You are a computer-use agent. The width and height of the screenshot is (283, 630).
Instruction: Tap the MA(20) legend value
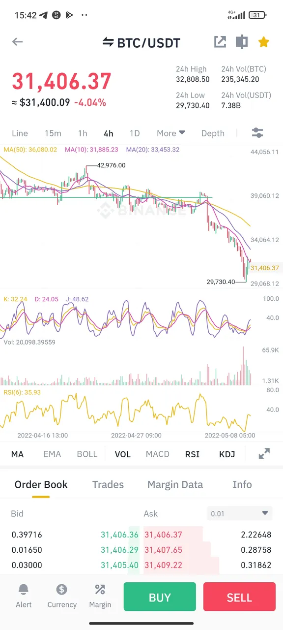[x=153, y=150]
